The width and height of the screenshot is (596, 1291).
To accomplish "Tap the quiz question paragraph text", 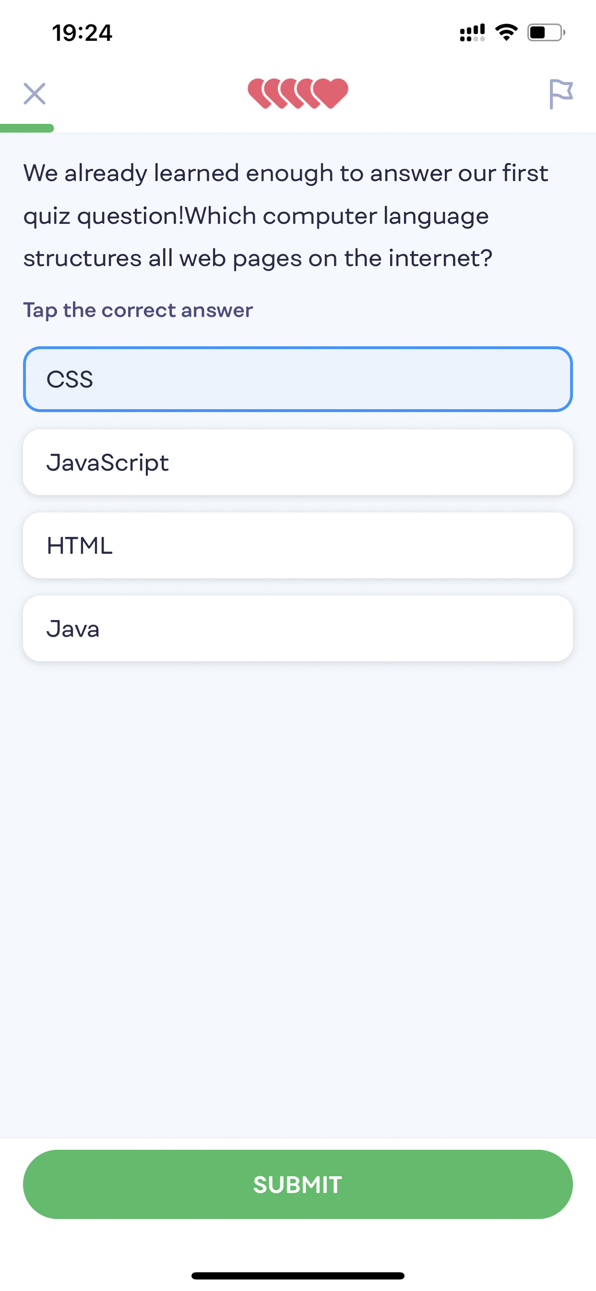I will tap(286, 215).
